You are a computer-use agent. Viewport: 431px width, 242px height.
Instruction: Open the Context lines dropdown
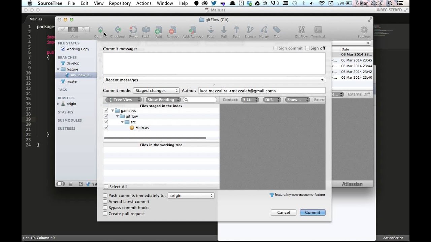250,100
